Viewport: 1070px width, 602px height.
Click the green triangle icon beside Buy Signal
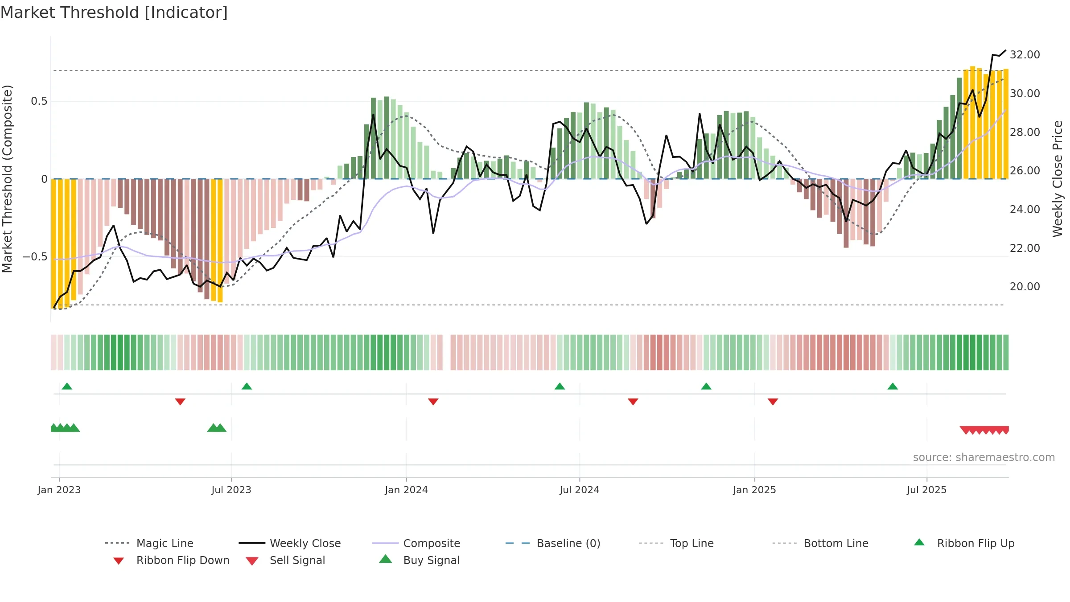point(386,559)
